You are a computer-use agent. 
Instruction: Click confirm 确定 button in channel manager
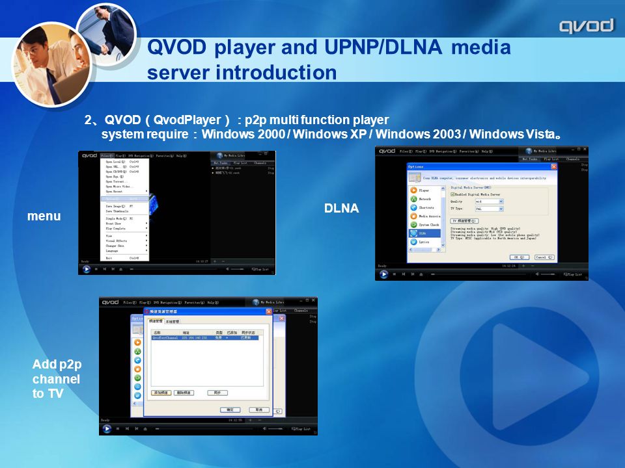230,410
